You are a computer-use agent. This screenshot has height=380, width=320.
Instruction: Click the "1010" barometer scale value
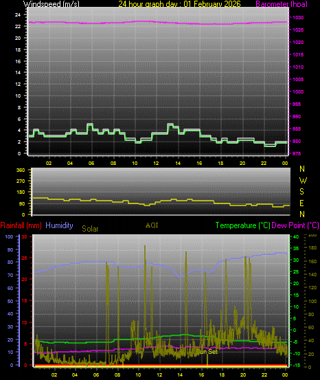pos(298,67)
